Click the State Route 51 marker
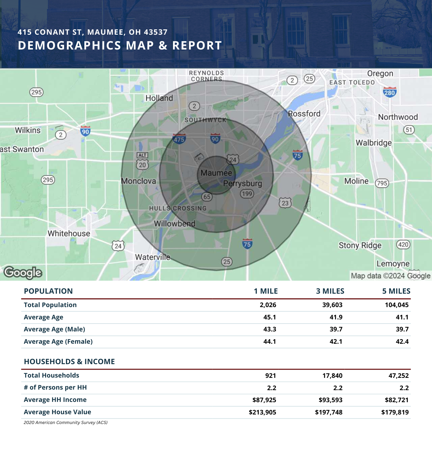The image size is (432, 450). (409, 130)
